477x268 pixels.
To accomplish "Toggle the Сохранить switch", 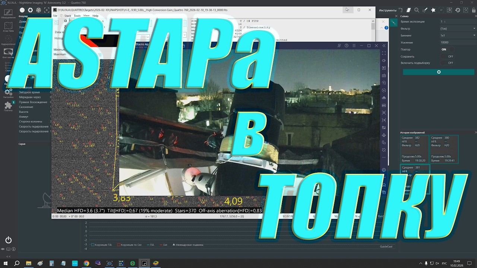I will tap(447, 57).
